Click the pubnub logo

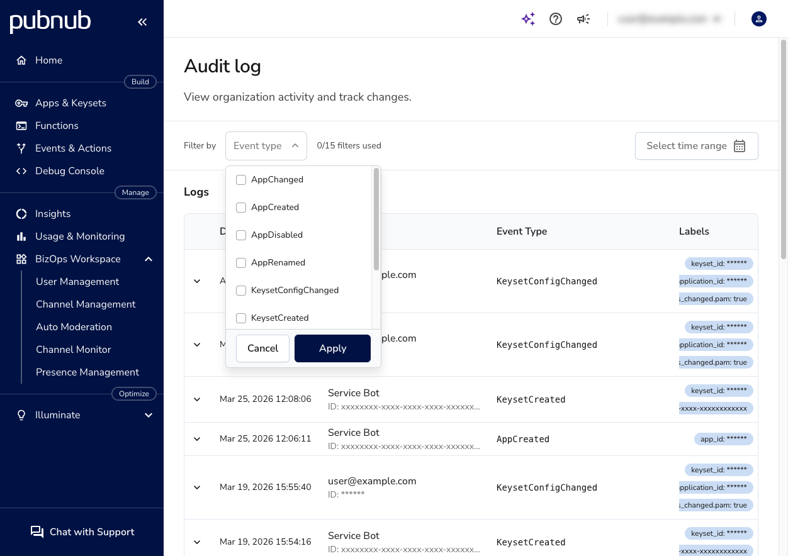point(50,21)
